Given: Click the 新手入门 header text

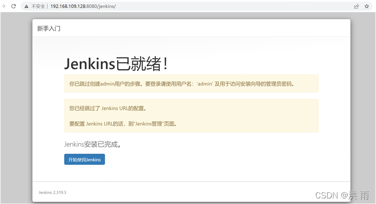Looking at the screenshot, I should click(48, 28).
